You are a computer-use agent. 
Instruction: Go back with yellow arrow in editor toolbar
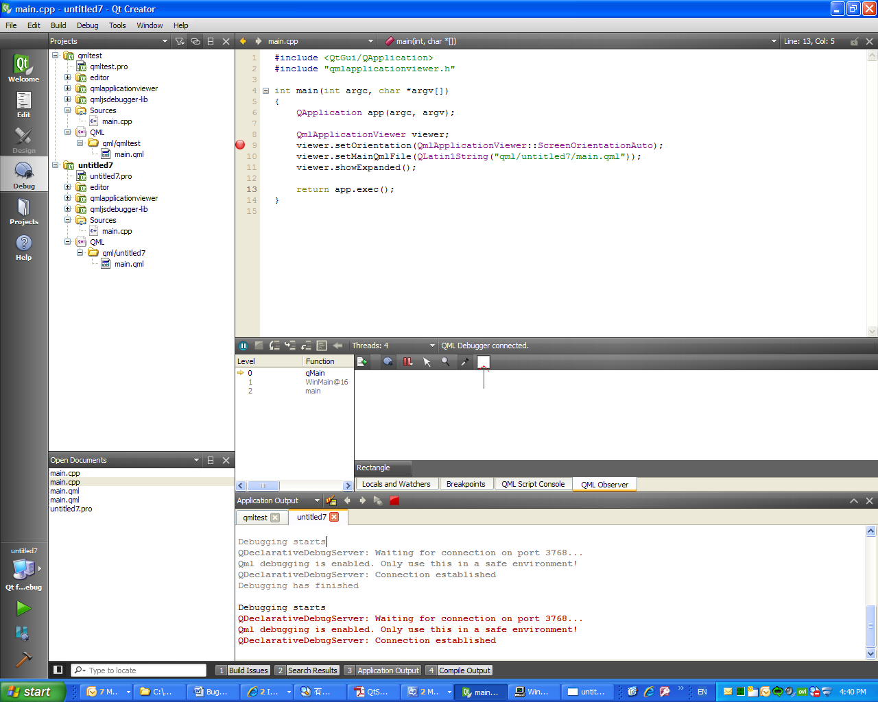click(243, 41)
